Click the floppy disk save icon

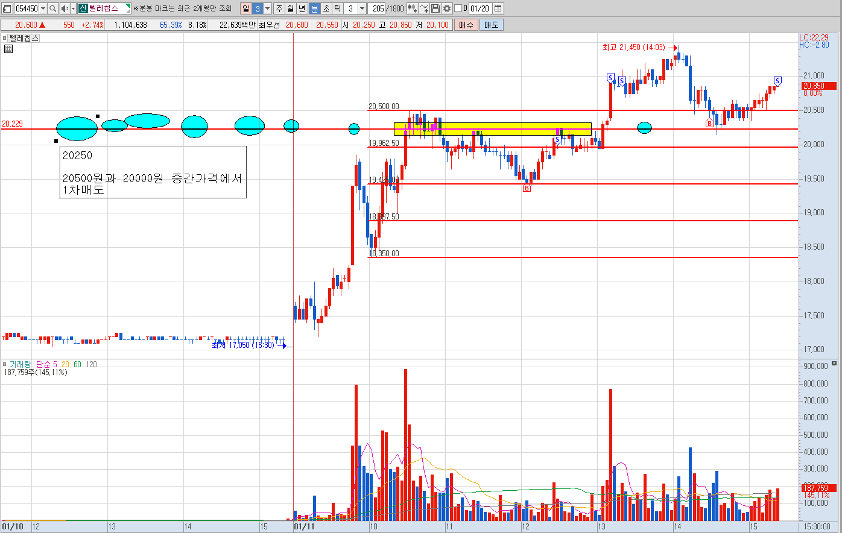pos(435,8)
